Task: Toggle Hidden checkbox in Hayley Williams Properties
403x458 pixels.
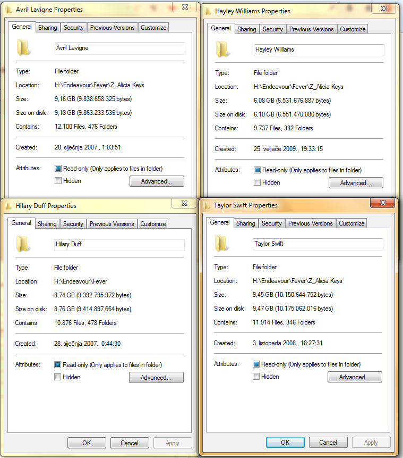Action: 257,182
